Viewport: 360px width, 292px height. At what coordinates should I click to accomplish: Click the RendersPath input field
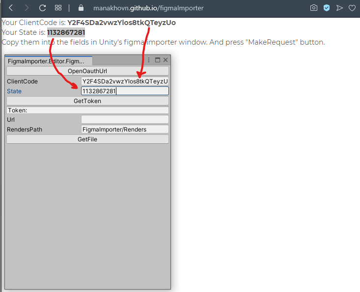125,130
